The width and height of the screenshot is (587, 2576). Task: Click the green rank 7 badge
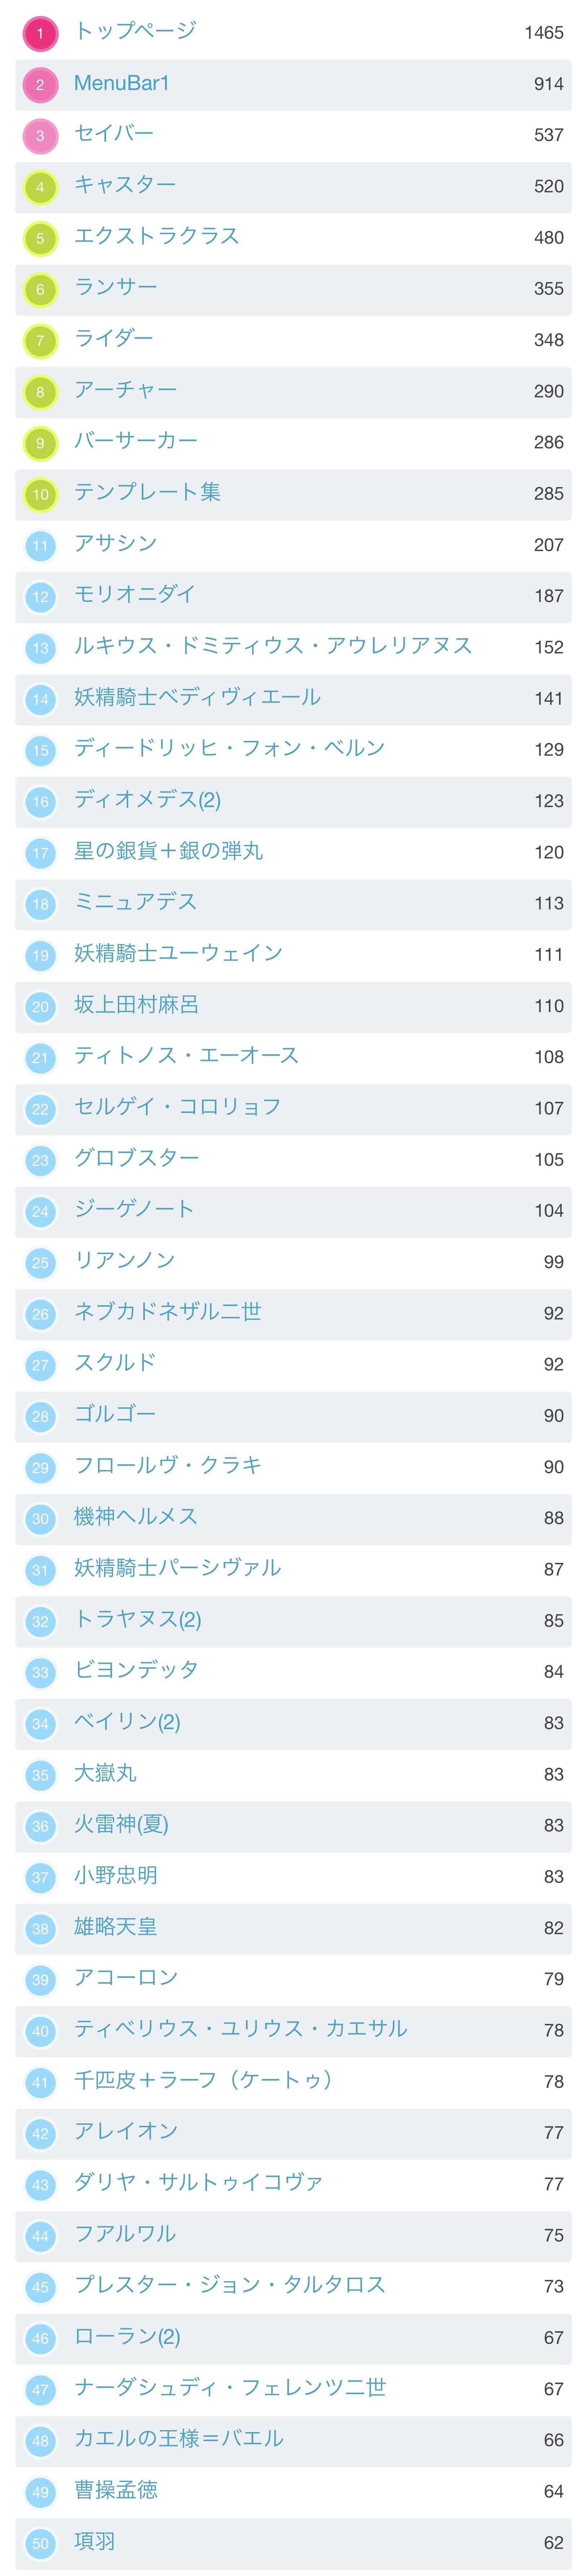click(40, 341)
